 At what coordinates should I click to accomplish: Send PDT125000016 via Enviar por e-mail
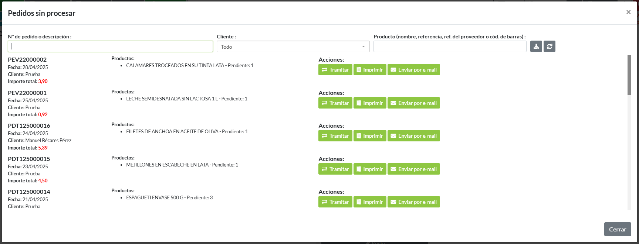point(413,136)
